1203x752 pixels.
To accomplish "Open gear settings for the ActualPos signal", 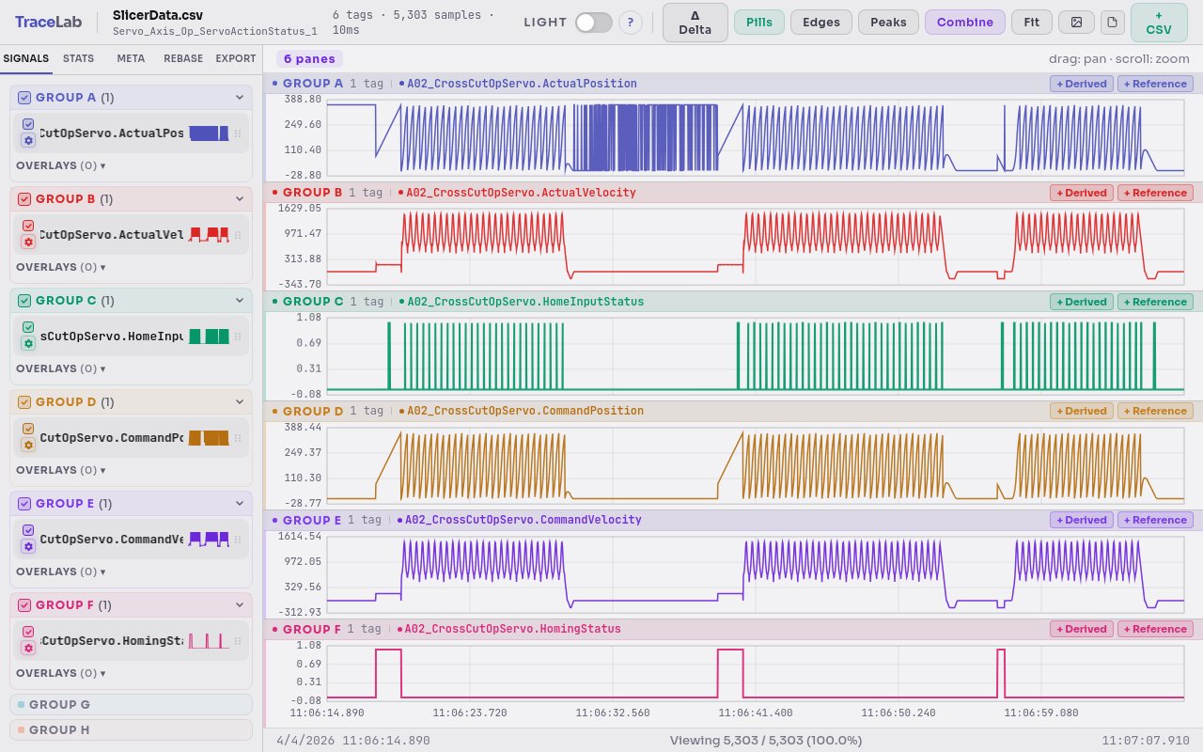I will [x=28, y=140].
